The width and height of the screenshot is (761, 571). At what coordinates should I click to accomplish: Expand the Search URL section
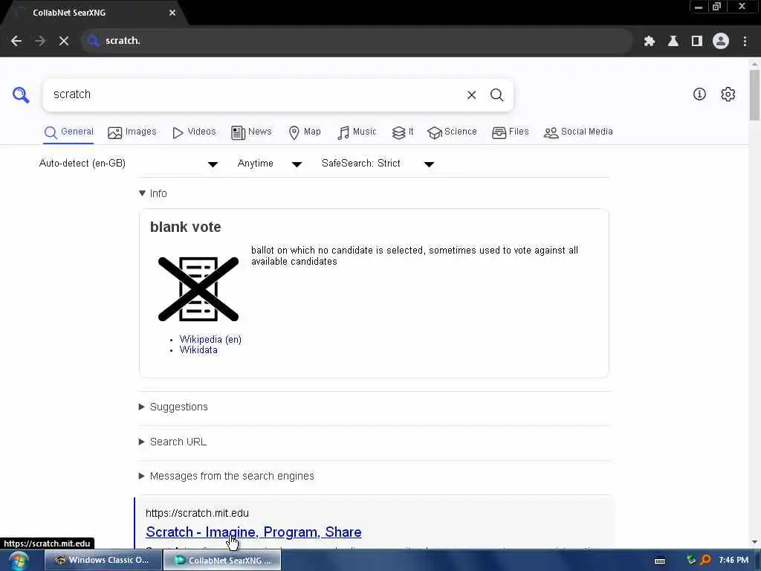pyautogui.click(x=172, y=442)
